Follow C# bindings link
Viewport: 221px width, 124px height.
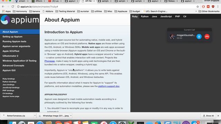click(8, 93)
